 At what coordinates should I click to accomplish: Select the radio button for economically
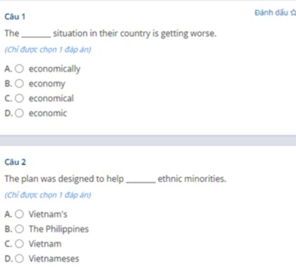point(19,69)
